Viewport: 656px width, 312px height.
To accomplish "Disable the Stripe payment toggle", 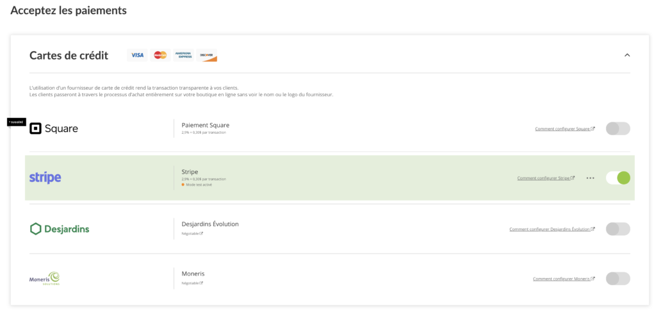I will coord(618,177).
